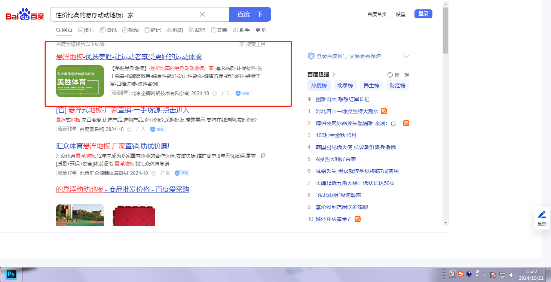The height and width of the screenshot is (282, 551).
Task: Click the 保障 shield badge on 美胜 result
Action: click(243, 93)
